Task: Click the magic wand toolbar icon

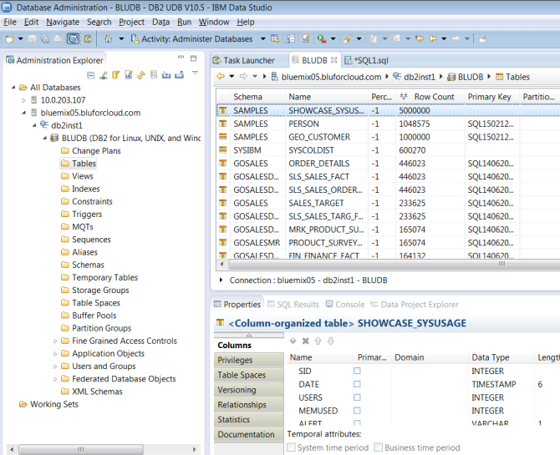Action: click(x=348, y=39)
